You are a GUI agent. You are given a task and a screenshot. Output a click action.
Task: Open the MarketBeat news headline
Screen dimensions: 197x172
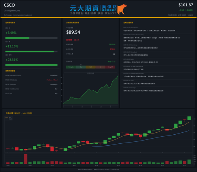coord(136,55)
